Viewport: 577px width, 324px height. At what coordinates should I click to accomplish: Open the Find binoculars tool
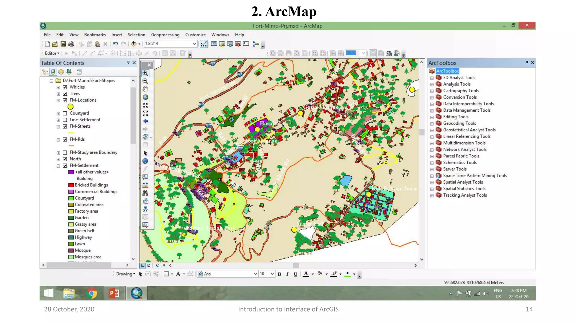coord(145,193)
